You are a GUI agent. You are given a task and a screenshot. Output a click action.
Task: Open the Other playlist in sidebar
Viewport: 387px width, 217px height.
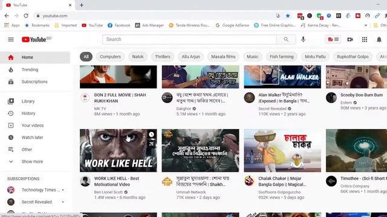point(35,149)
